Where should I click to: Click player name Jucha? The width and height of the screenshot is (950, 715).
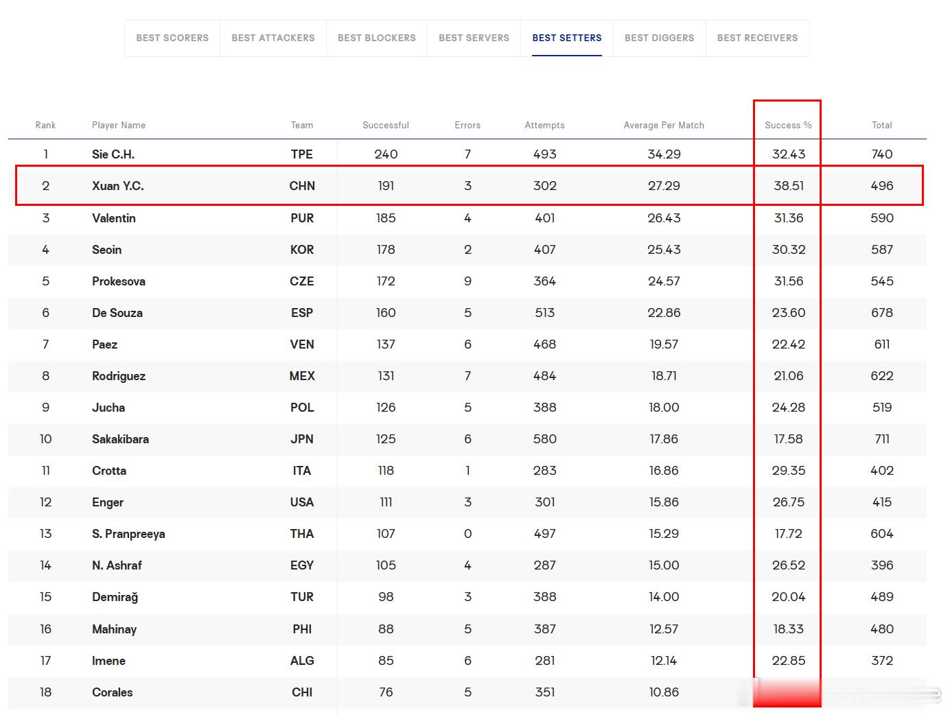pyautogui.click(x=108, y=408)
